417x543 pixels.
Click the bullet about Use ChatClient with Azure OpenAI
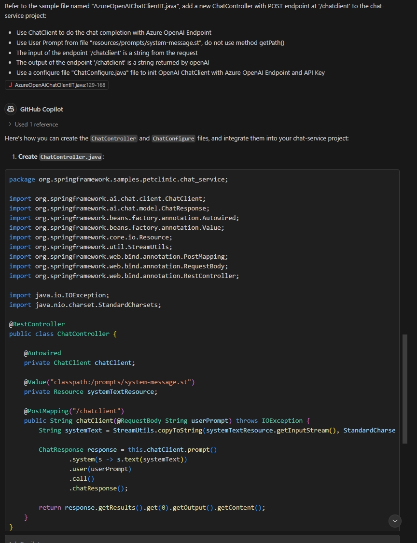(113, 32)
